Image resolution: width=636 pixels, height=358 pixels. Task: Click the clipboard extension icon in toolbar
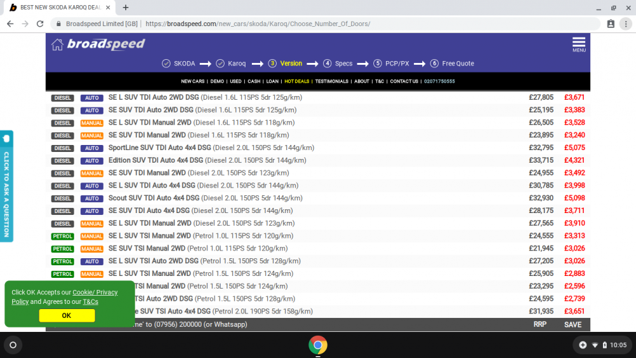coord(611,24)
